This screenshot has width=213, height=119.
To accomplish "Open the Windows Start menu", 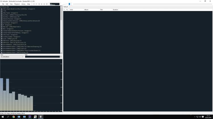I will click(3, 117).
